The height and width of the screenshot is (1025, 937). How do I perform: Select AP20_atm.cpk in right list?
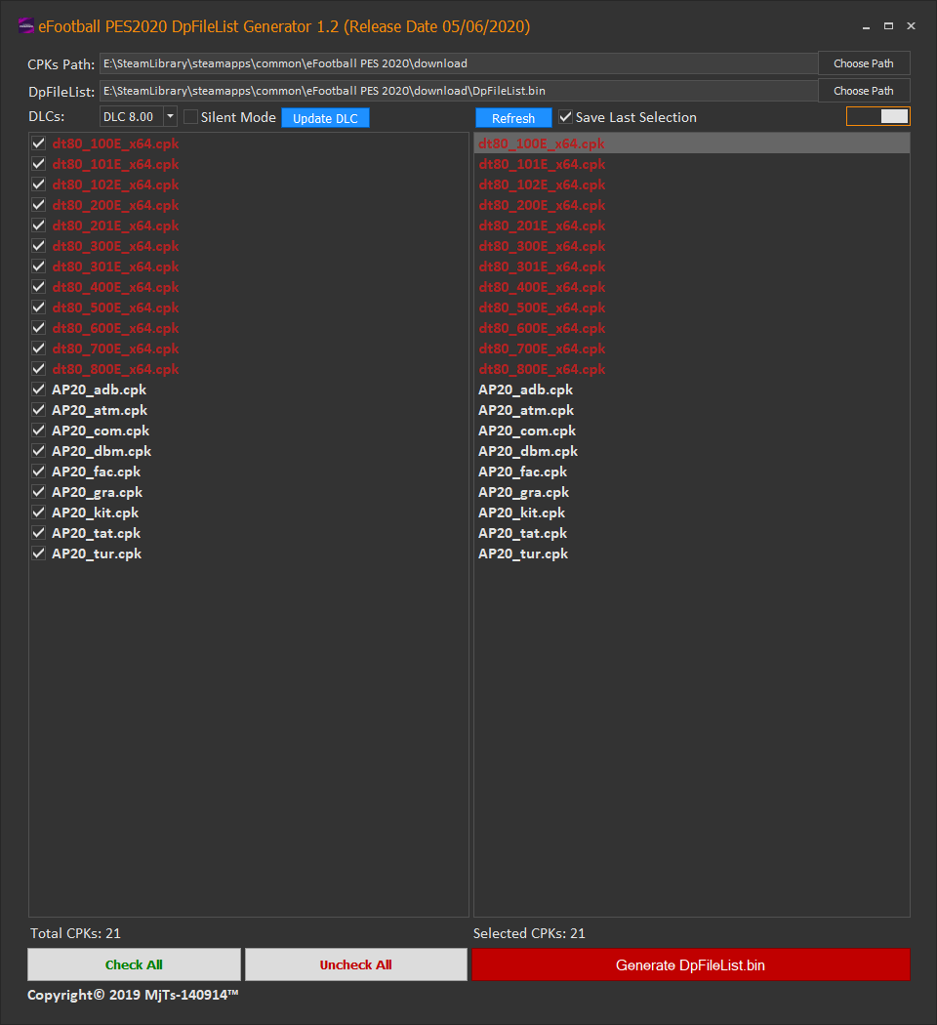point(692,410)
